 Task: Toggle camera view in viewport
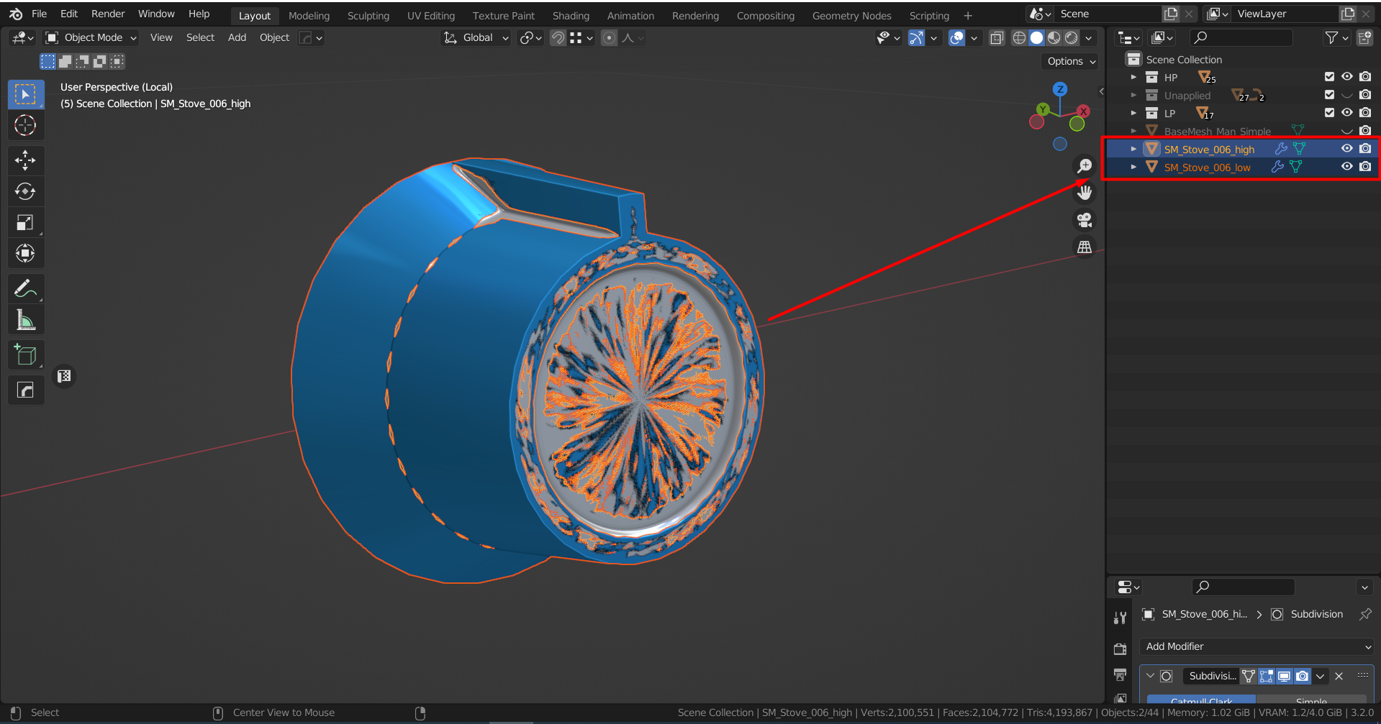click(x=1084, y=220)
